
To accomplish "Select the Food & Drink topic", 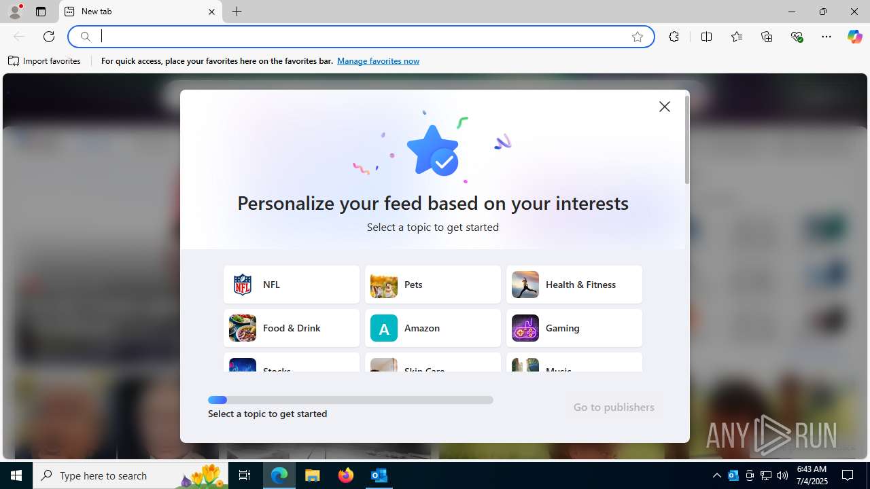I will [x=292, y=328].
